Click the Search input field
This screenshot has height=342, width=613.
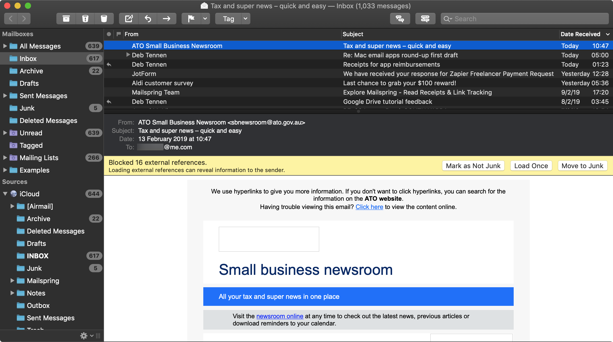(524, 19)
